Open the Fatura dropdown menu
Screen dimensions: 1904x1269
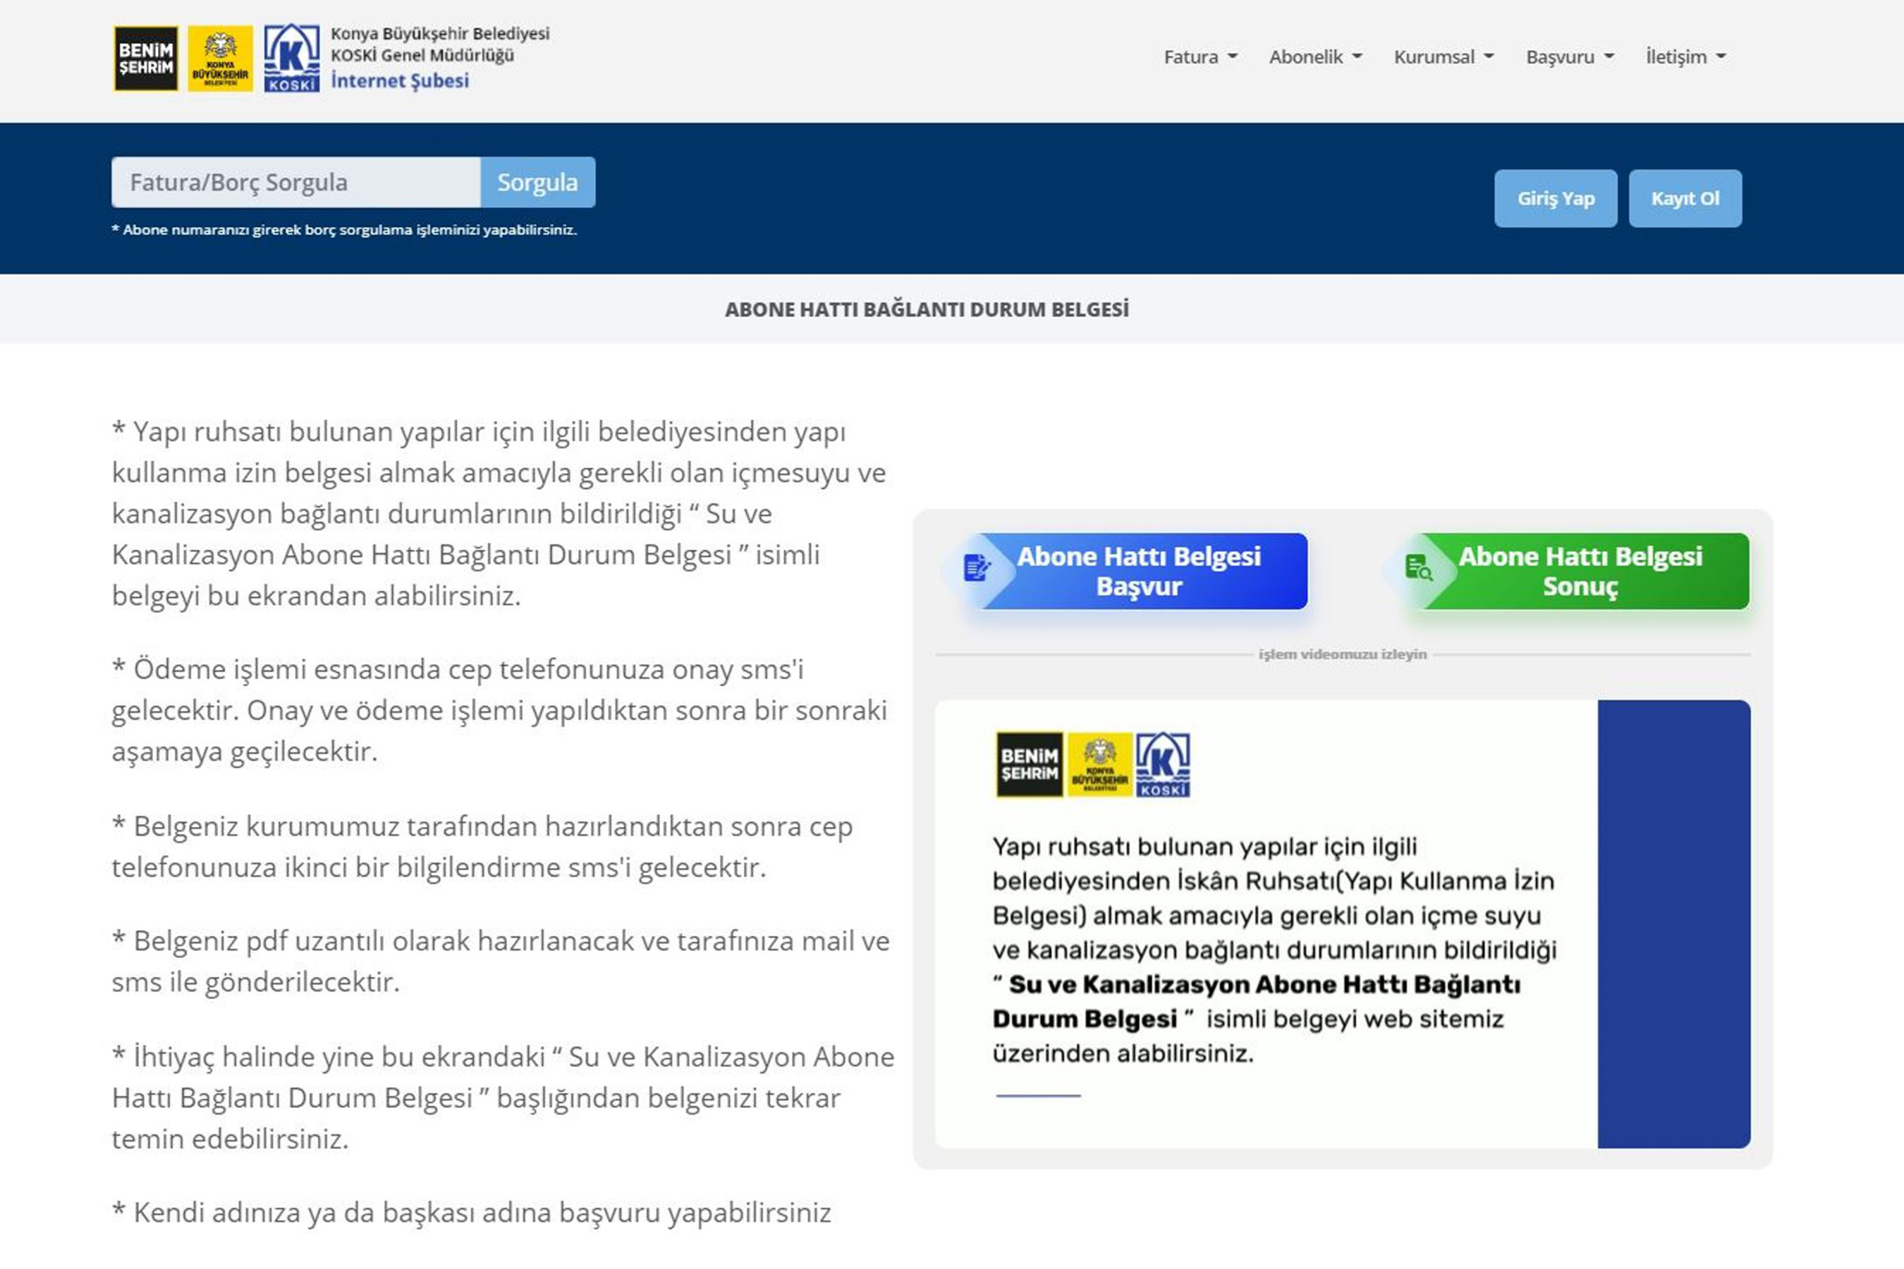click(x=1200, y=56)
